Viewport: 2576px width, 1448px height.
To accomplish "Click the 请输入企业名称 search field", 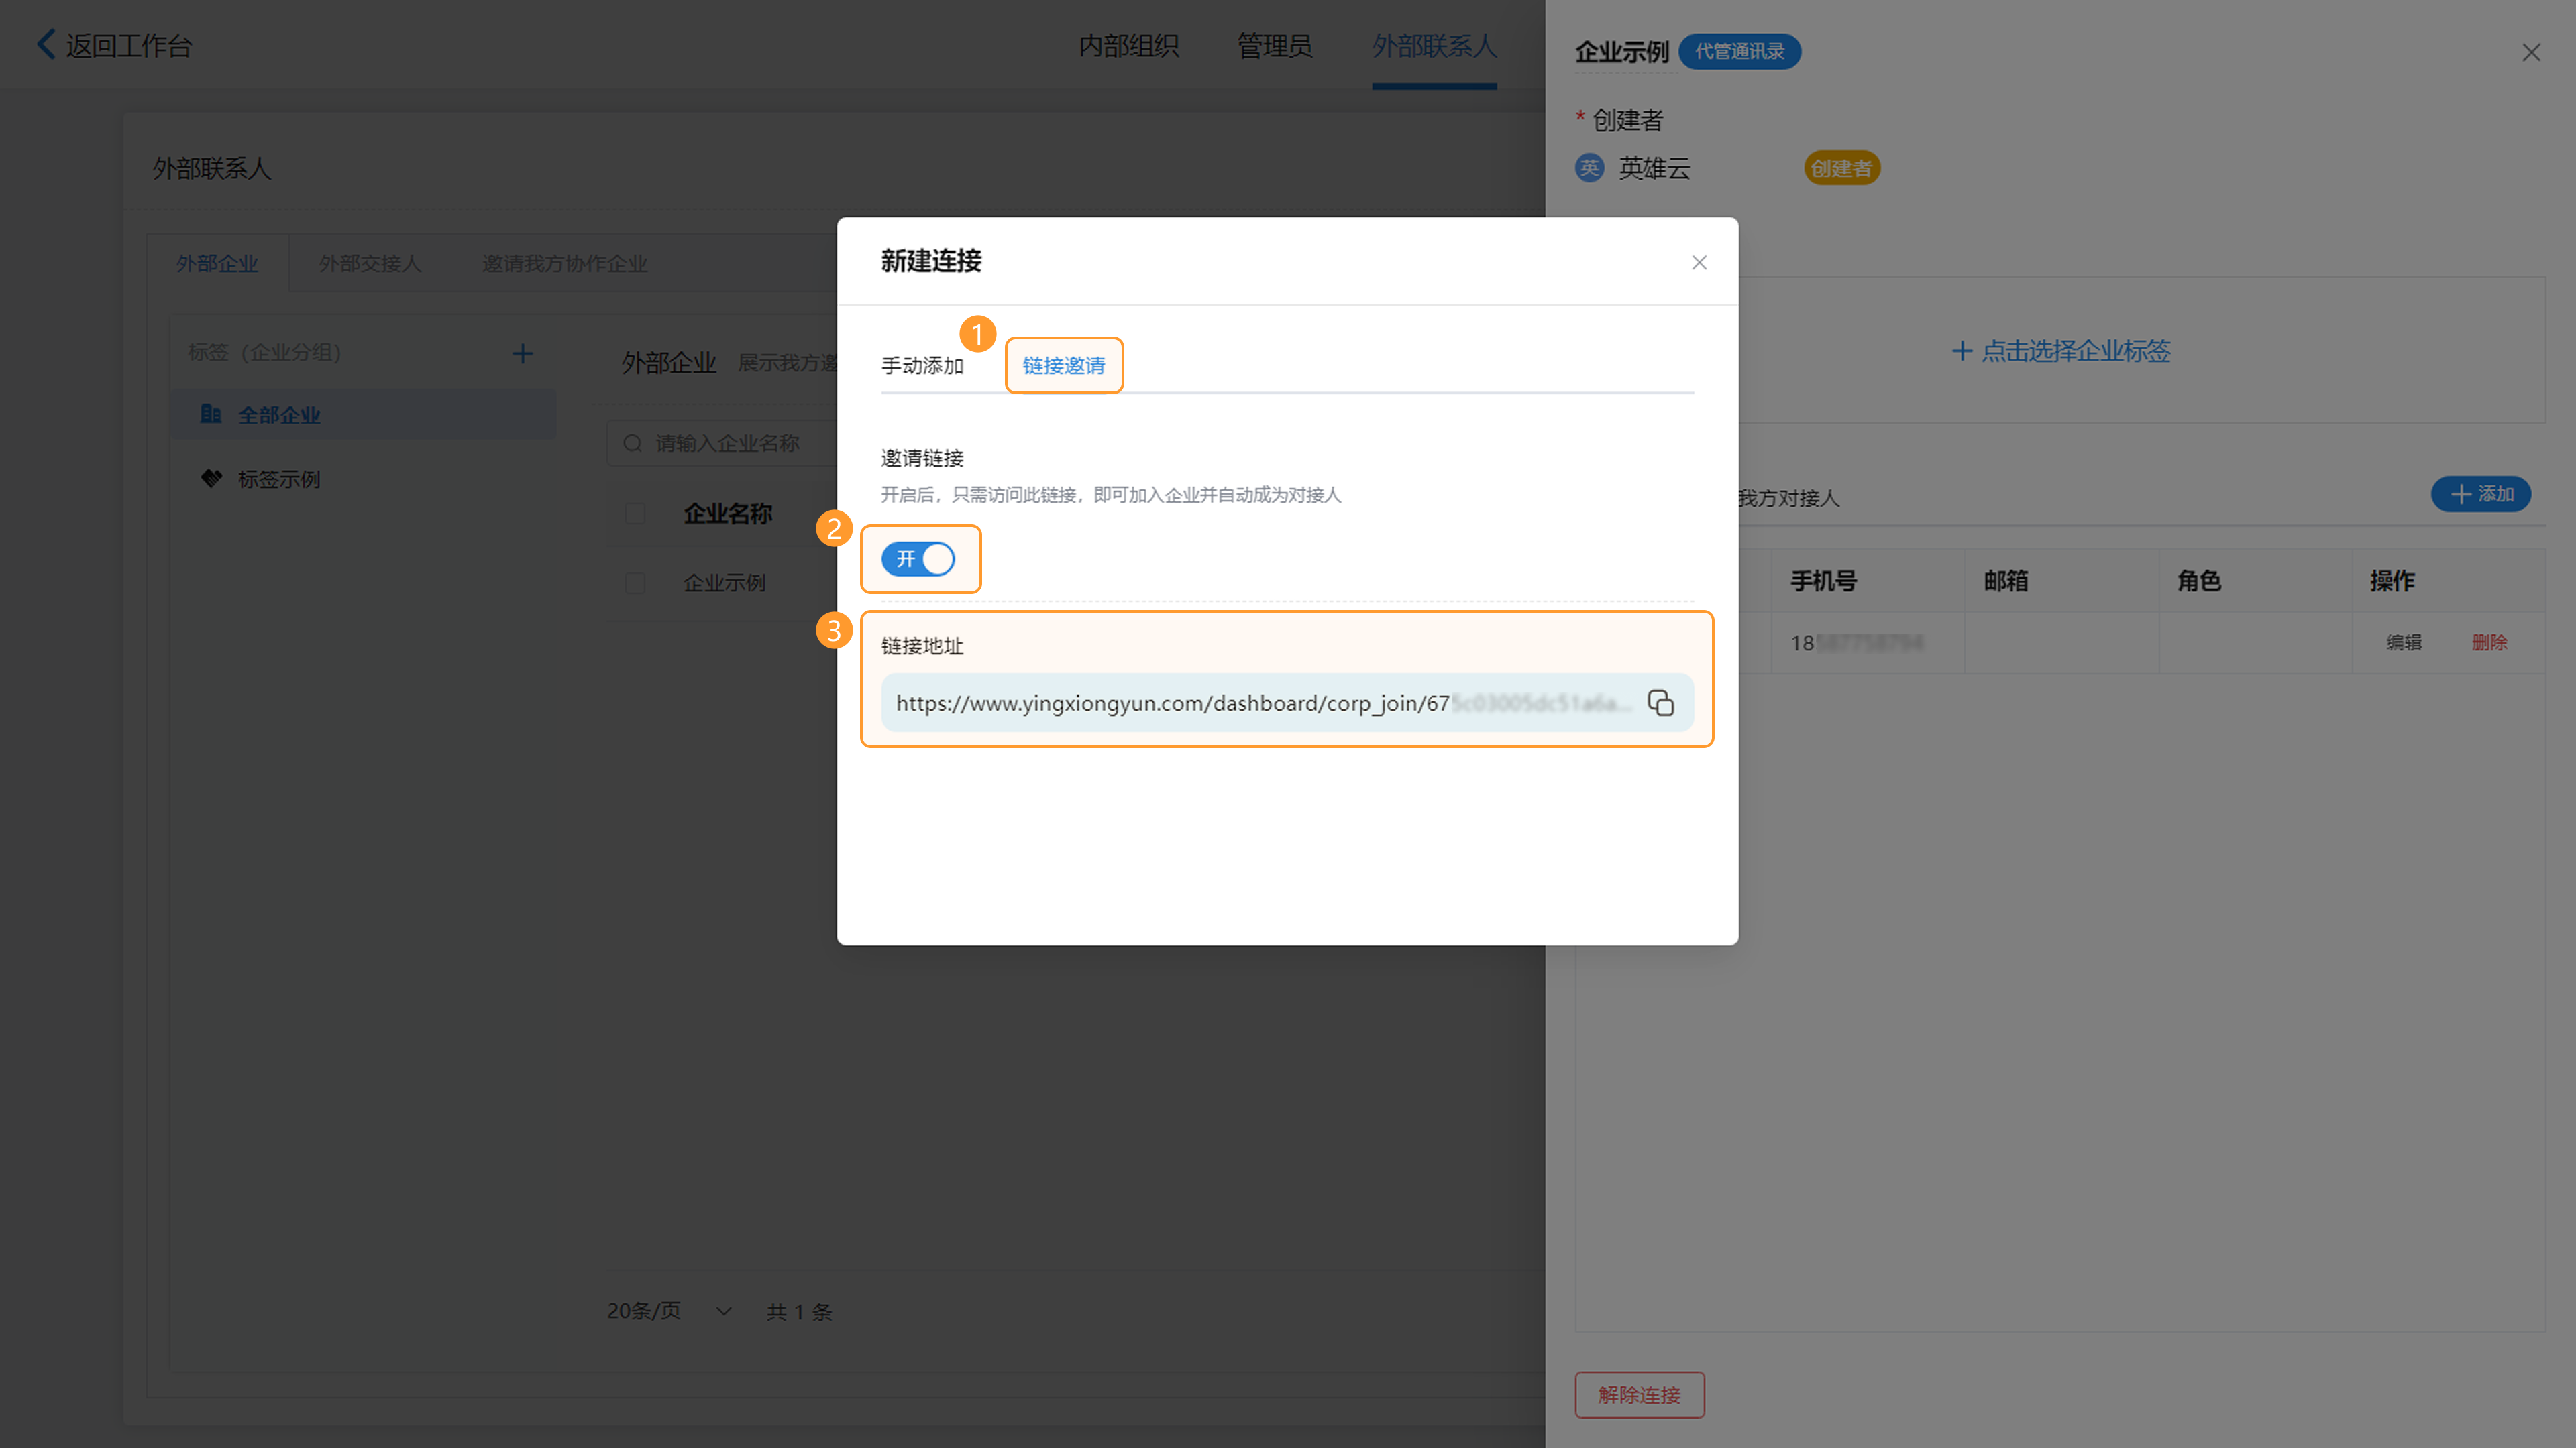I will point(727,442).
